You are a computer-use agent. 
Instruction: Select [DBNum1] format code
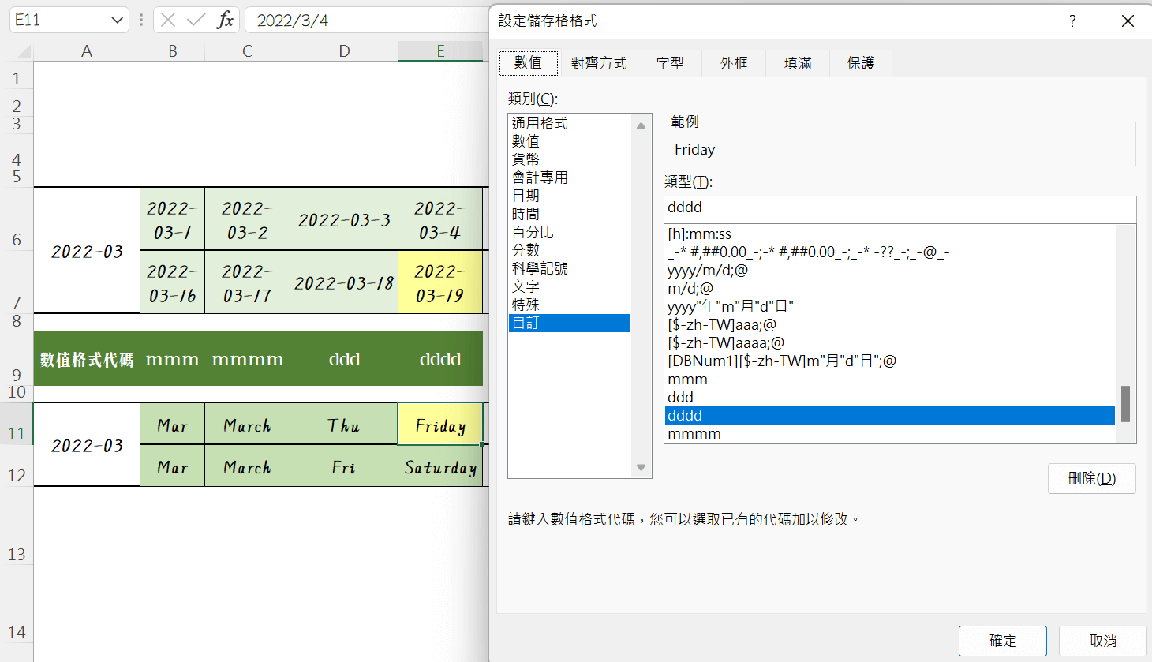890,361
